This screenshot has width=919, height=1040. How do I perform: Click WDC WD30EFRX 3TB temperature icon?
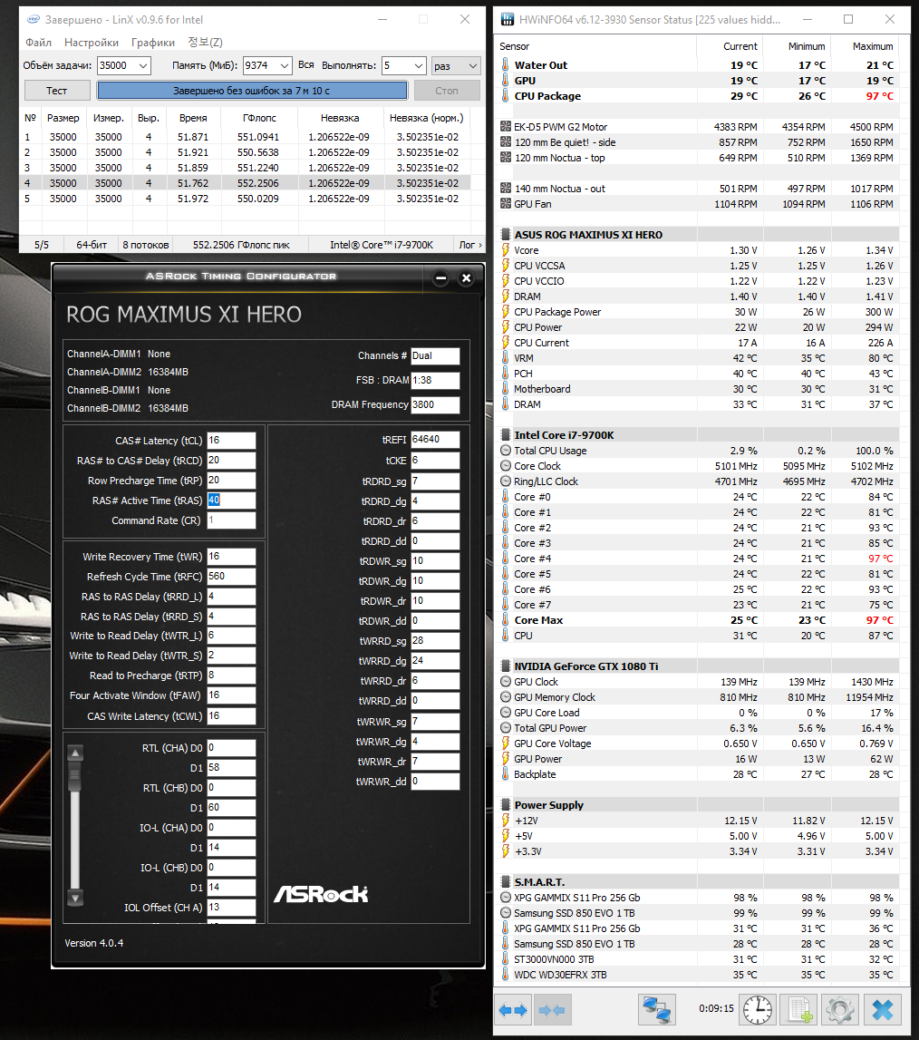coord(505,975)
